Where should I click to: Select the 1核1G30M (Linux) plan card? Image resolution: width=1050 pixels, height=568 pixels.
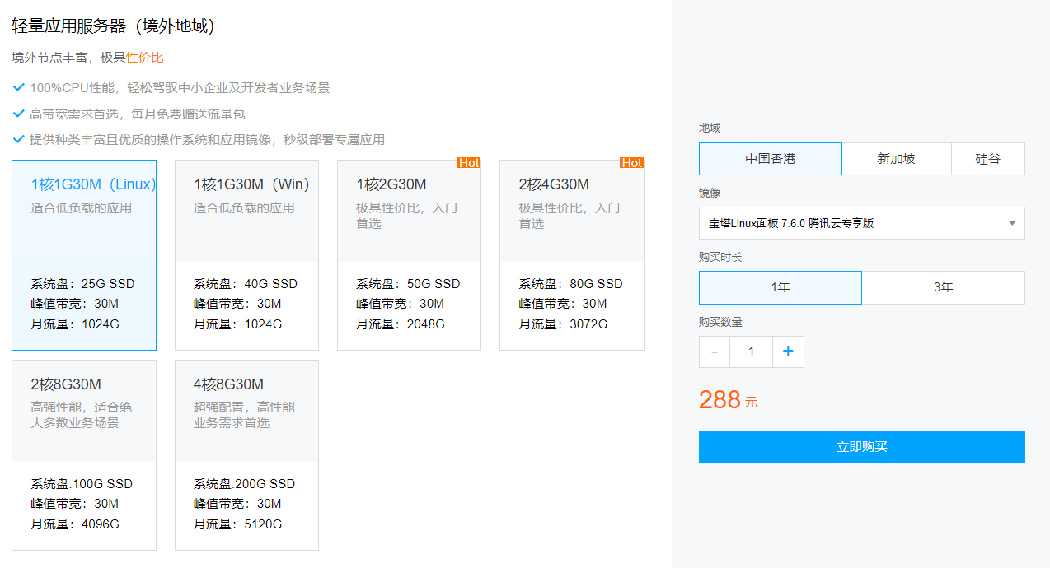[x=83, y=255]
